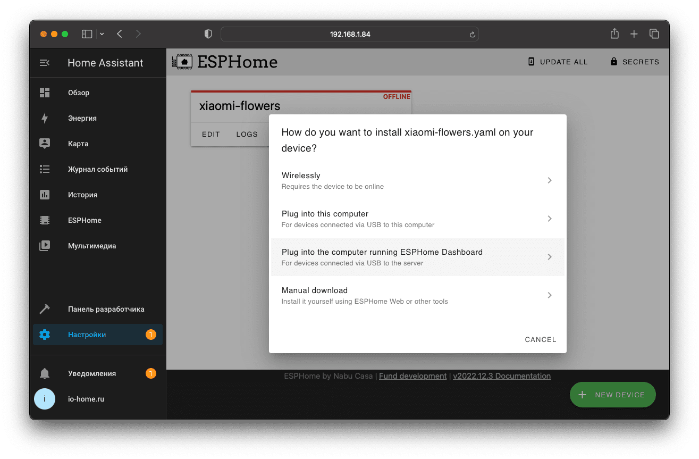Collapse the Home Assistant sidebar menu icon
The width and height of the screenshot is (699, 459).
point(45,63)
